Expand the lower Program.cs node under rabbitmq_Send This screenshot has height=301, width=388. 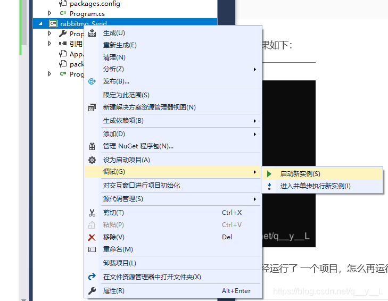49,74
